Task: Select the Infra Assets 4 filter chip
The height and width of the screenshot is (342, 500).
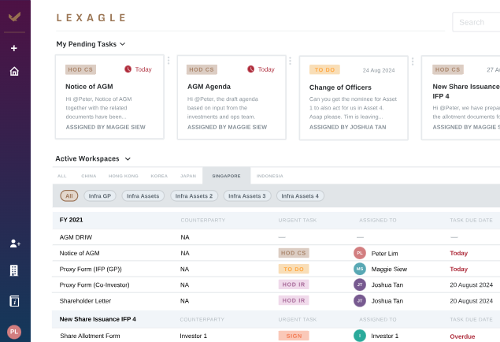Action: pos(300,196)
